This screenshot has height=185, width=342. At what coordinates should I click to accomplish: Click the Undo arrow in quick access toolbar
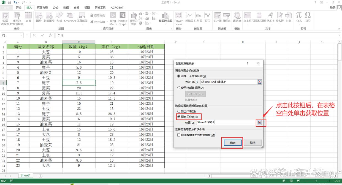[x=15, y=2]
